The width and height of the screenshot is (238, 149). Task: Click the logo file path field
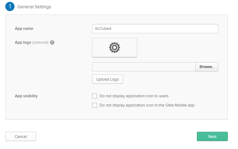coord(144,67)
